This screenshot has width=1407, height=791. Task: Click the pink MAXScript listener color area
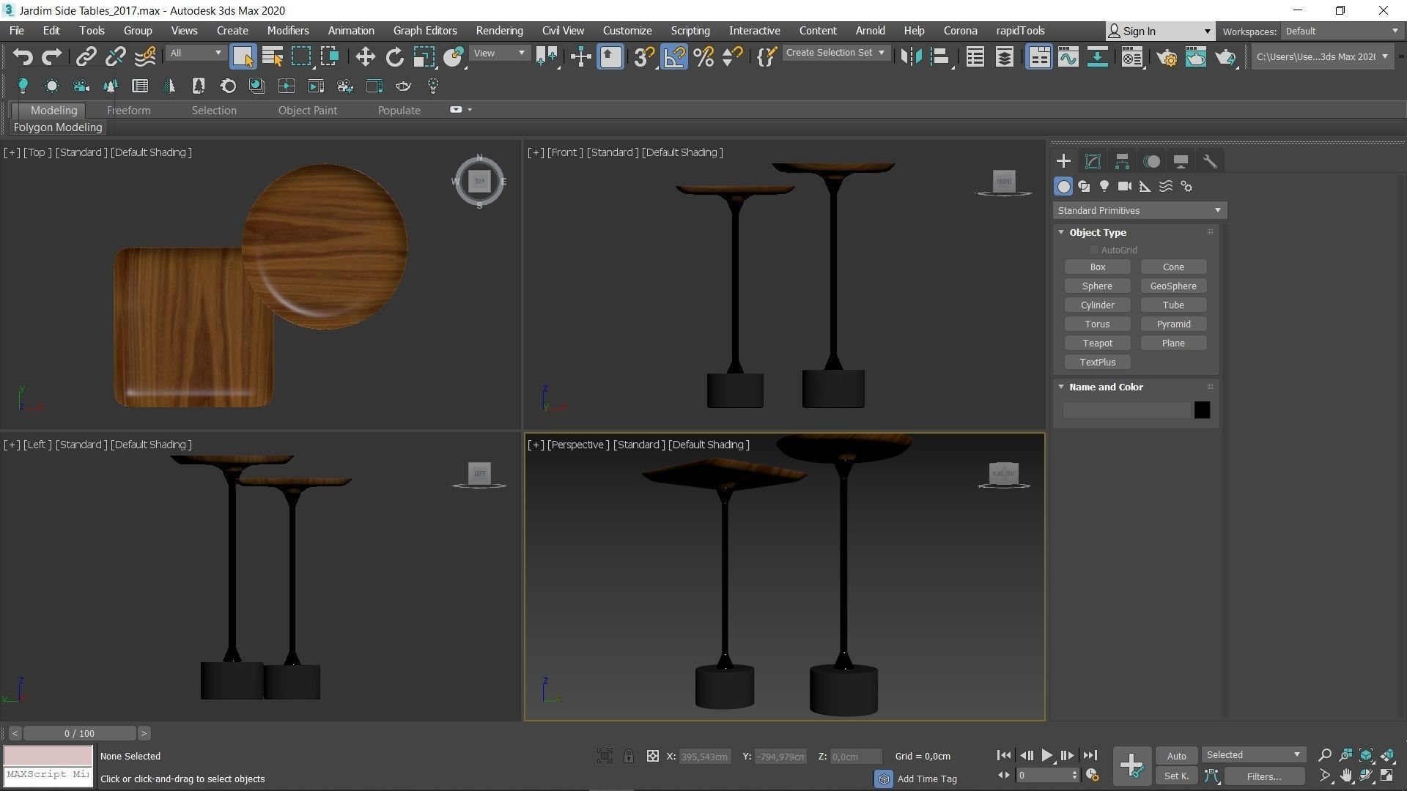click(48, 755)
